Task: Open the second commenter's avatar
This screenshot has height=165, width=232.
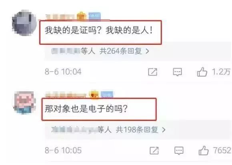Action: coord(25,103)
